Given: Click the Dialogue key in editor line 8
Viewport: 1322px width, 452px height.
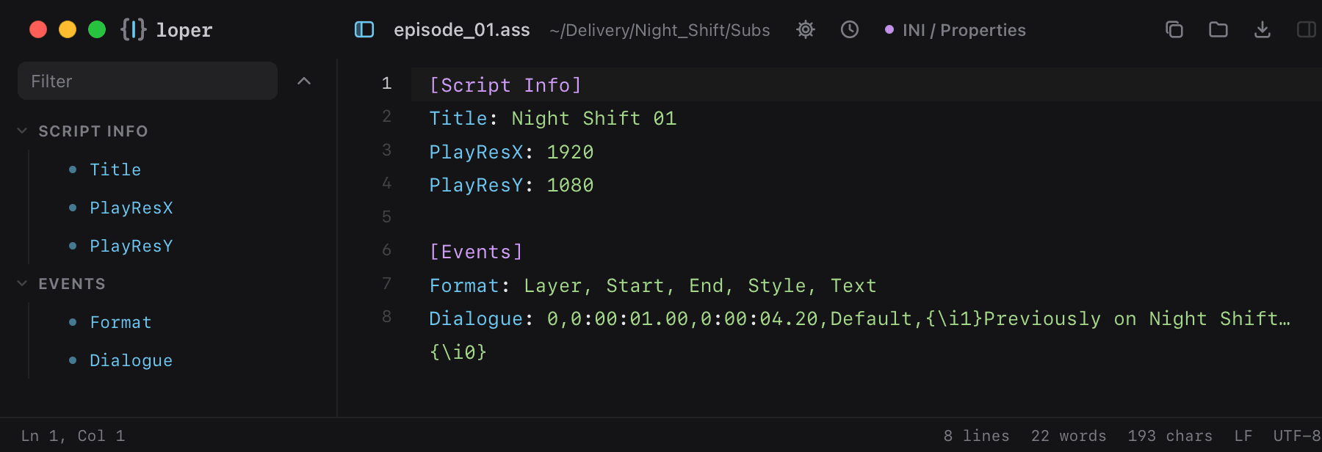Looking at the screenshot, I should [475, 318].
